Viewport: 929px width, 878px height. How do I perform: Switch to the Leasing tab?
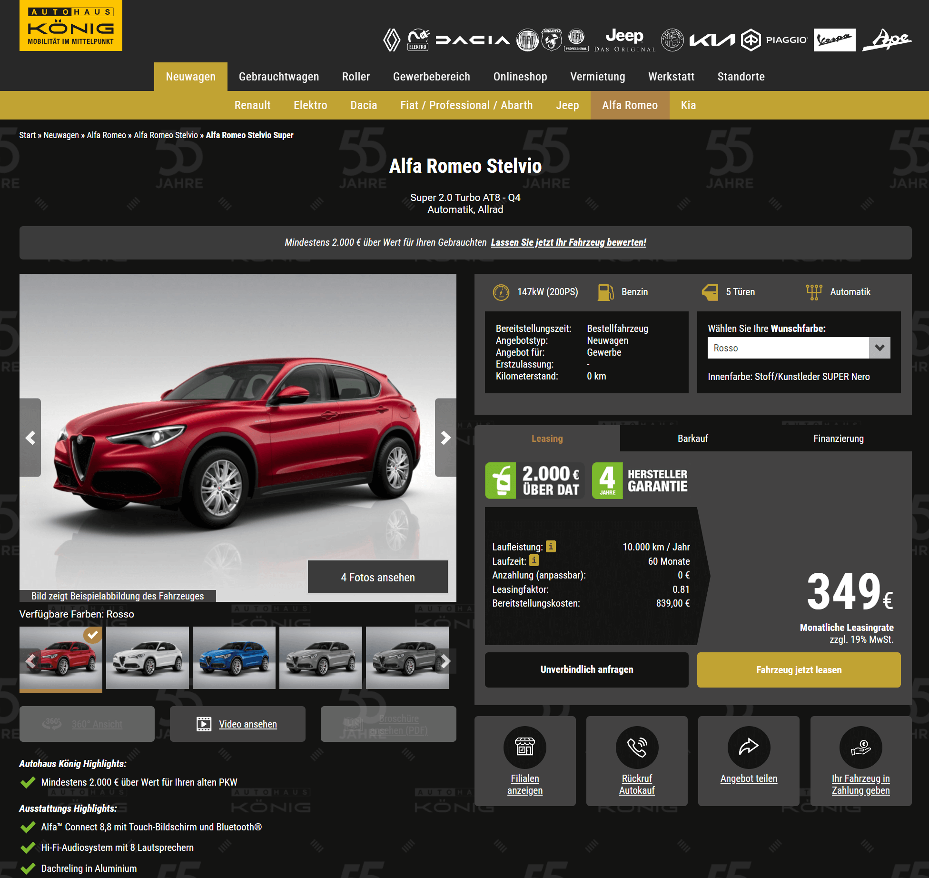point(547,439)
